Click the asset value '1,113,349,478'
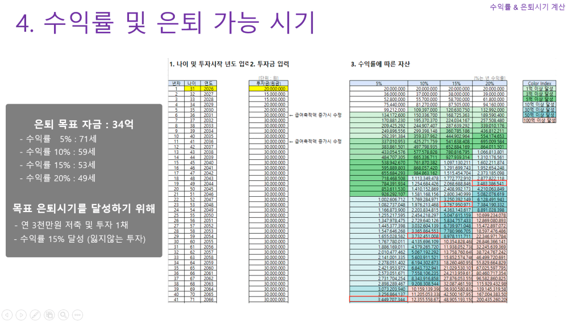This screenshot has height=322, width=576. (425, 178)
